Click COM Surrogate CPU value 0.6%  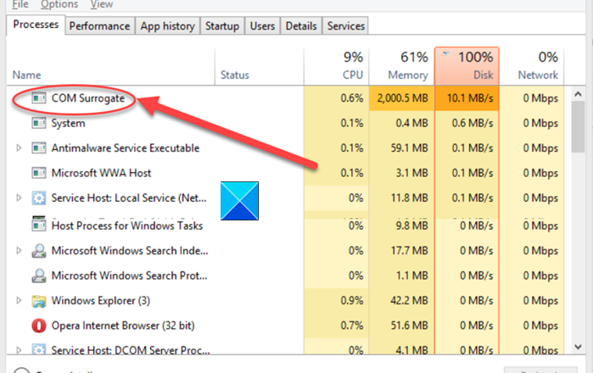(x=352, y=98)
